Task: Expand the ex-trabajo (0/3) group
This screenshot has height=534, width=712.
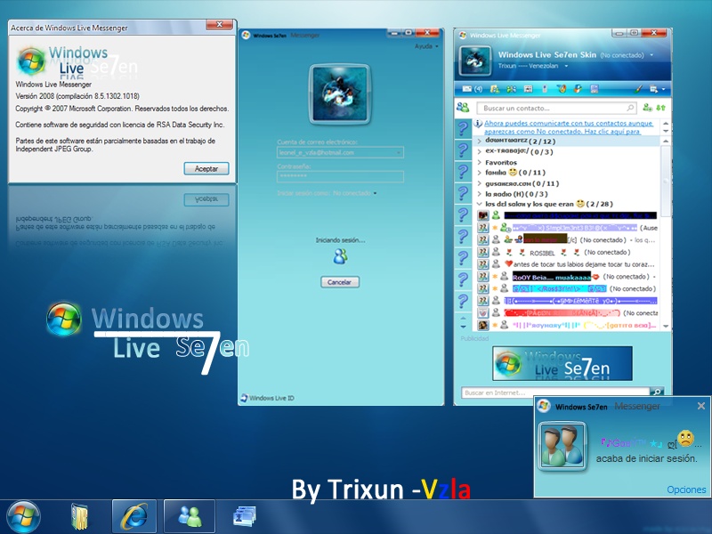Action: tap(479, 151)
